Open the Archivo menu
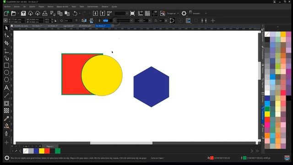Image resolution: width=293 pixels, height=165 pixels. (x=7, y=6)
